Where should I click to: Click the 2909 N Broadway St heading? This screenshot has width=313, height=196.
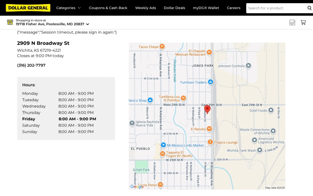pos(43,43)
